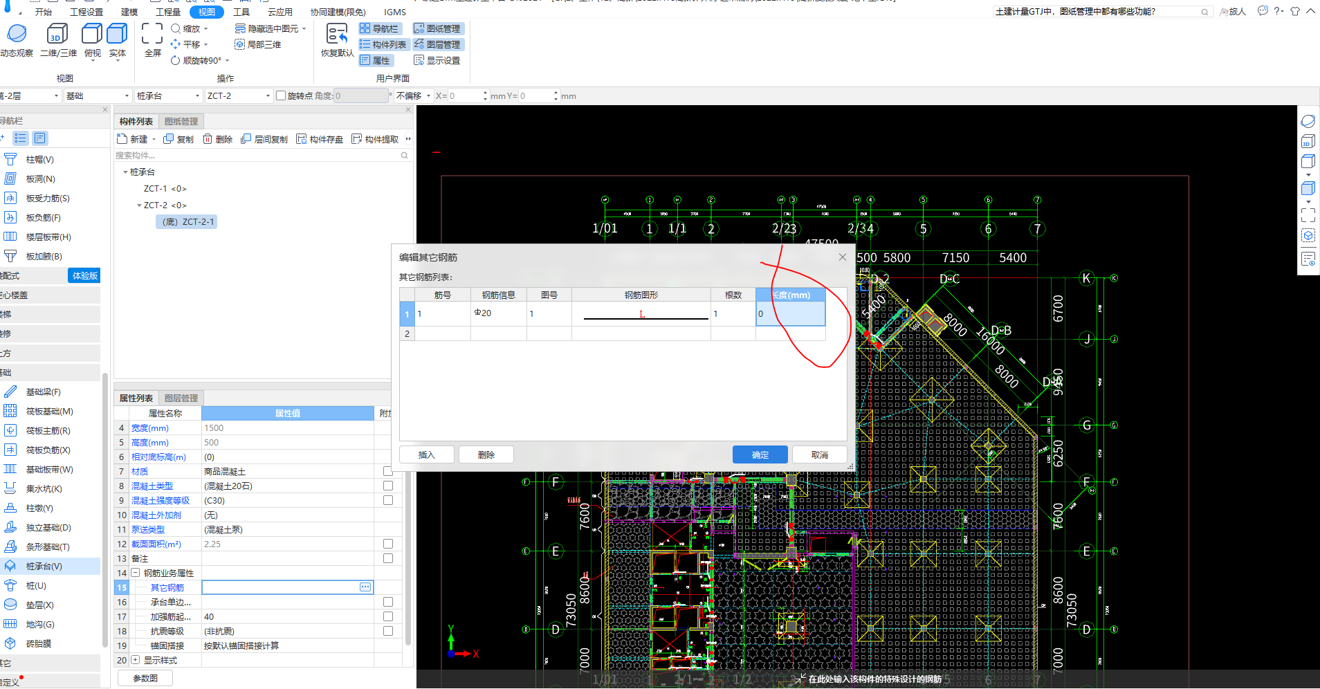The height and width of the screenshot is (689, 1320).
Task: Click 层间复制 in component list toolbar
Action: coord(264,139)
